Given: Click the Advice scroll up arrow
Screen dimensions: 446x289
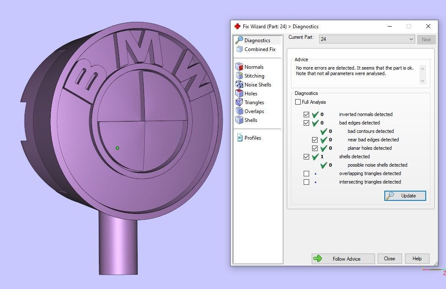Looking at the screenshot, I should coord(422,69).
